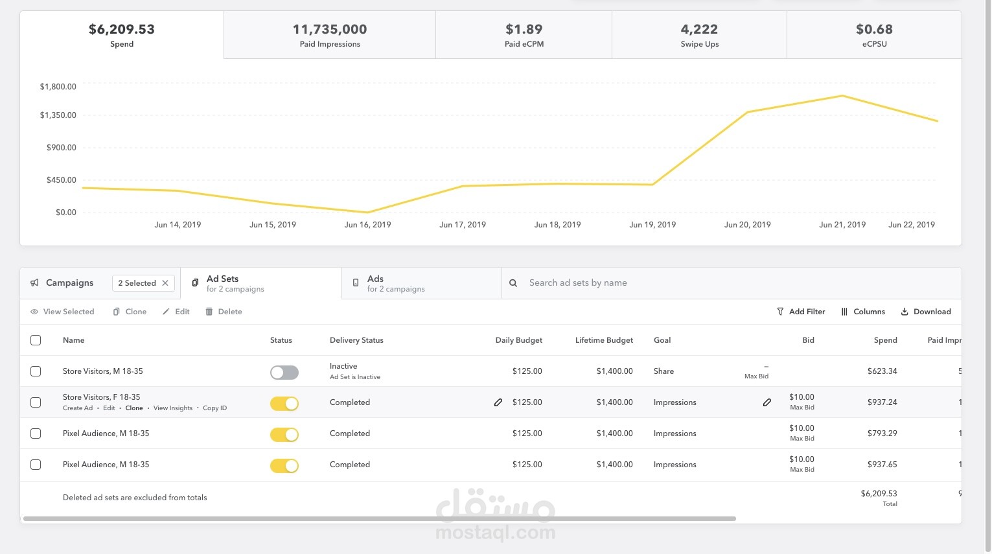Click the Add Filter funnel icon
This screenshot has height=554, width=992.
pyautogui.click(x=780, y=312)
